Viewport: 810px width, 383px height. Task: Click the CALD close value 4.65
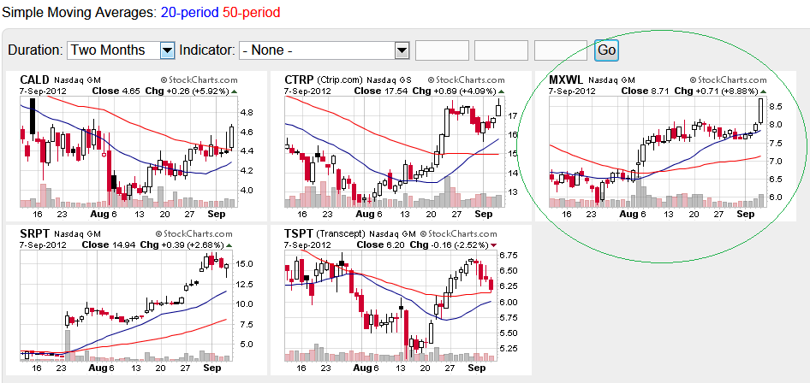(131, 91)
